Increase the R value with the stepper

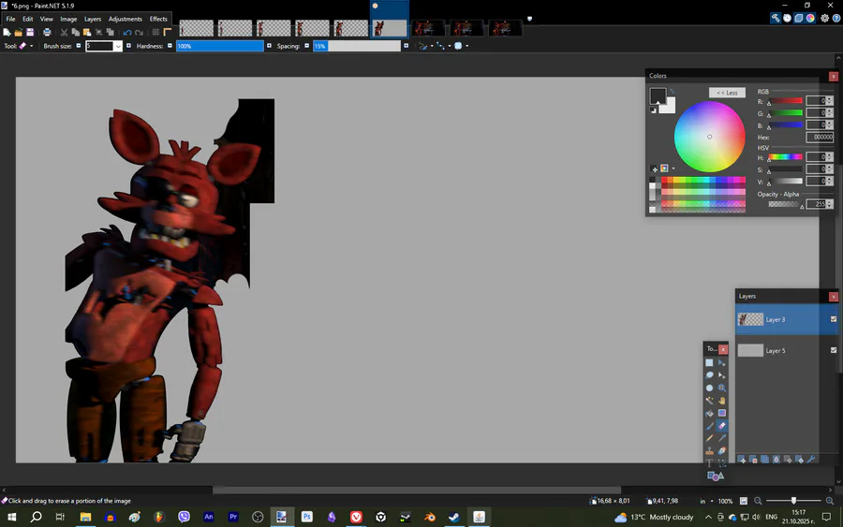[x=830, y=98]
